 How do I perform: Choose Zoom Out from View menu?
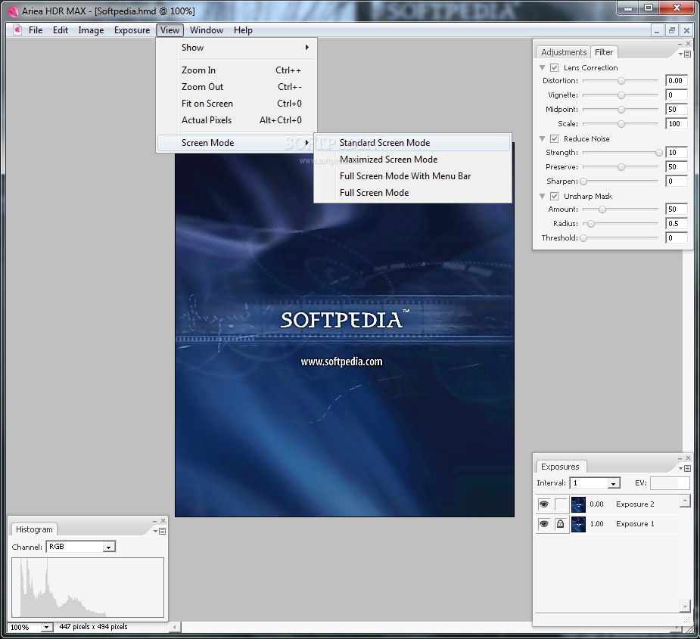coord(237,87)
